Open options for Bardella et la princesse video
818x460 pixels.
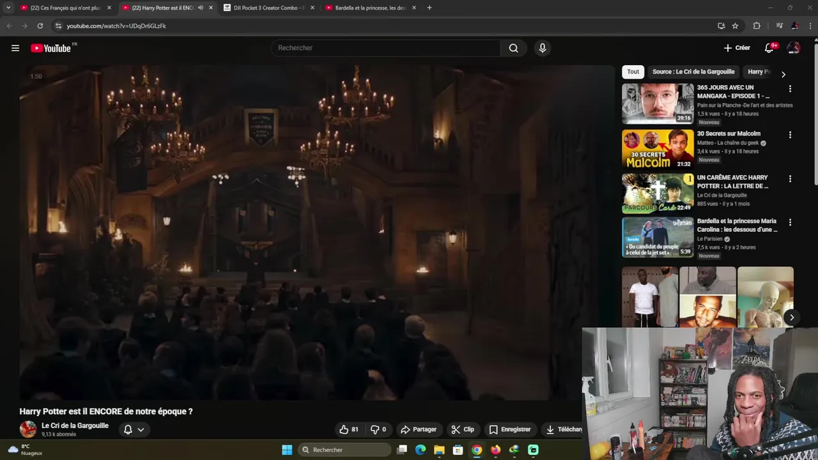tap(790, 222)
